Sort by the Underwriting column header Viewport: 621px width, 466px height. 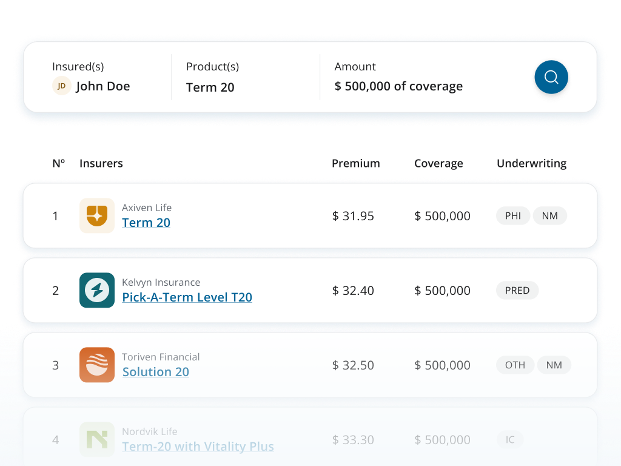[x=531, y=163]
